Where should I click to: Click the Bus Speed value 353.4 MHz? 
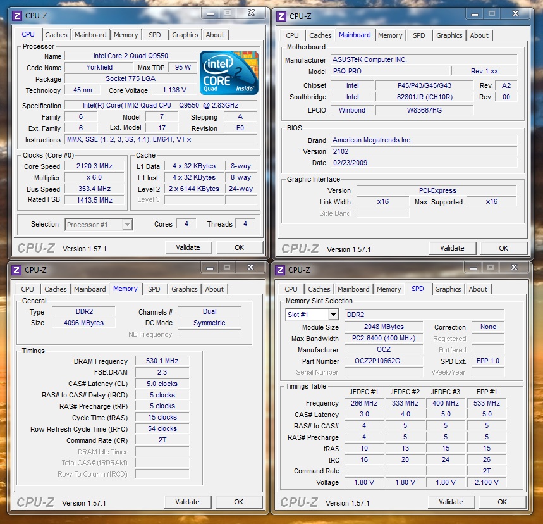coord(94,189)
